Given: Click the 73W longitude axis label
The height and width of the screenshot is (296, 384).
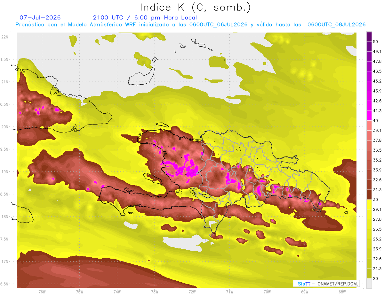Looking at the screenshot, I should point(155,292).
